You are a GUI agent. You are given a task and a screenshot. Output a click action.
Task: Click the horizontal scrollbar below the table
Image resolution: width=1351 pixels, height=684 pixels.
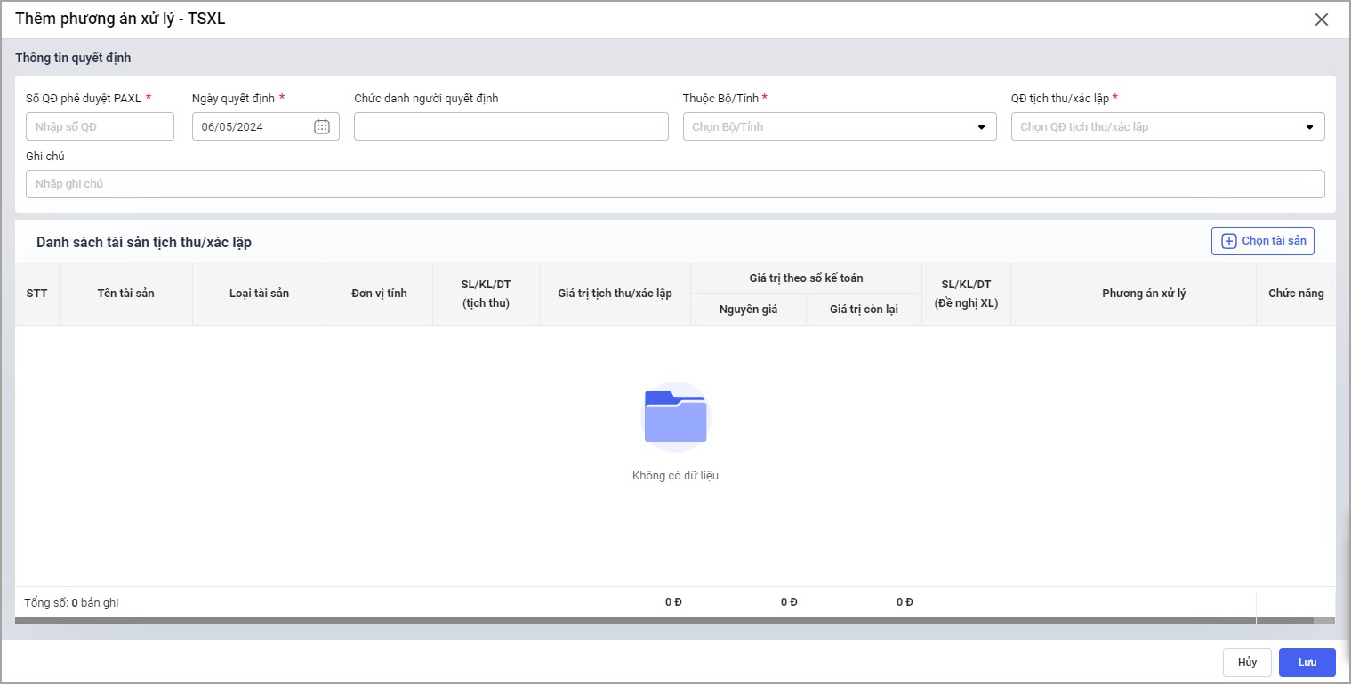[x=663, y=620]
